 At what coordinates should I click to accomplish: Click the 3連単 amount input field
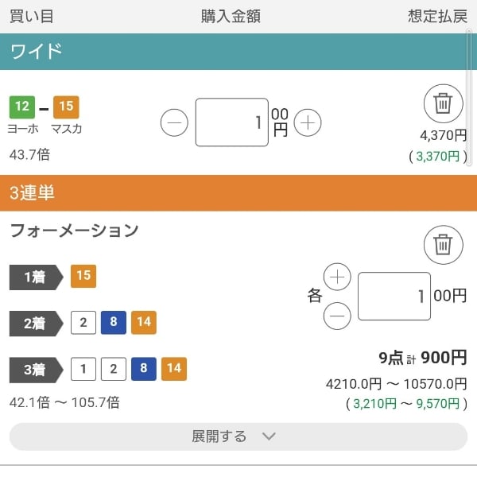click(394, 296)
